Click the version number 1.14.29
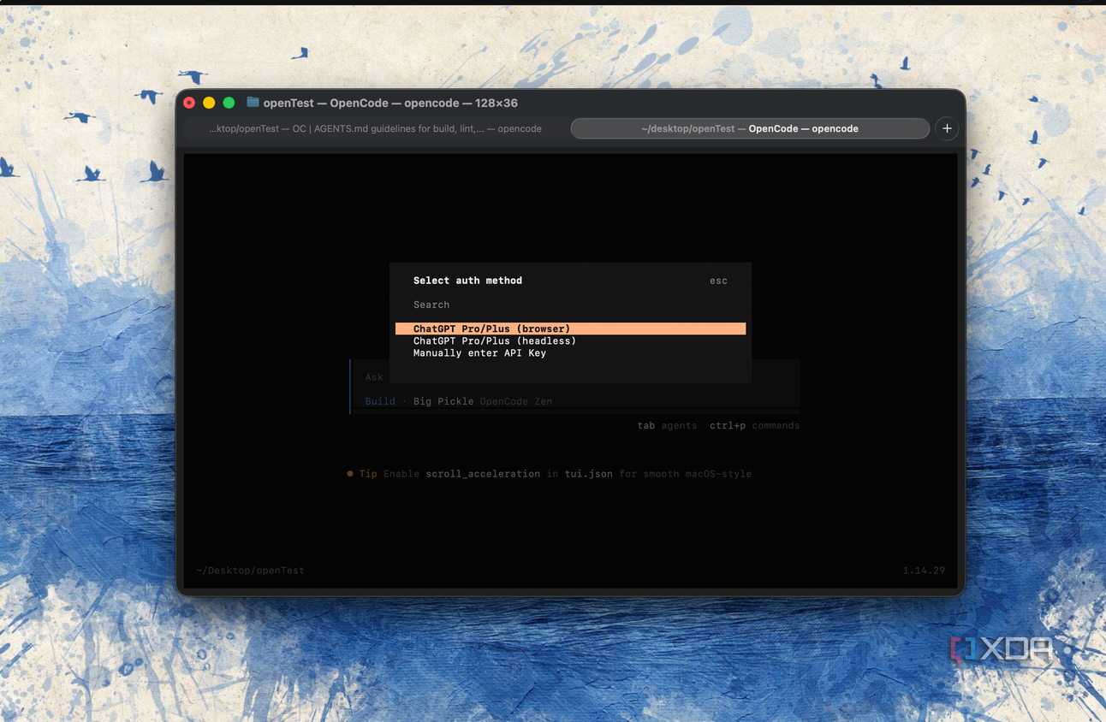1106x722 pixels. pos(924,571)
